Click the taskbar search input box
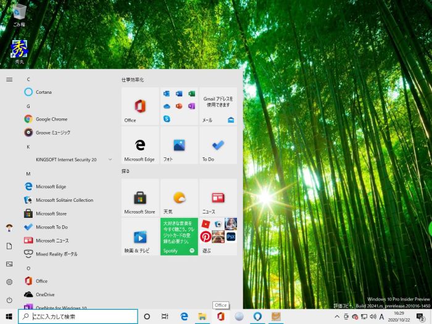The image size is (432, 324). click(x=78, y=317)
